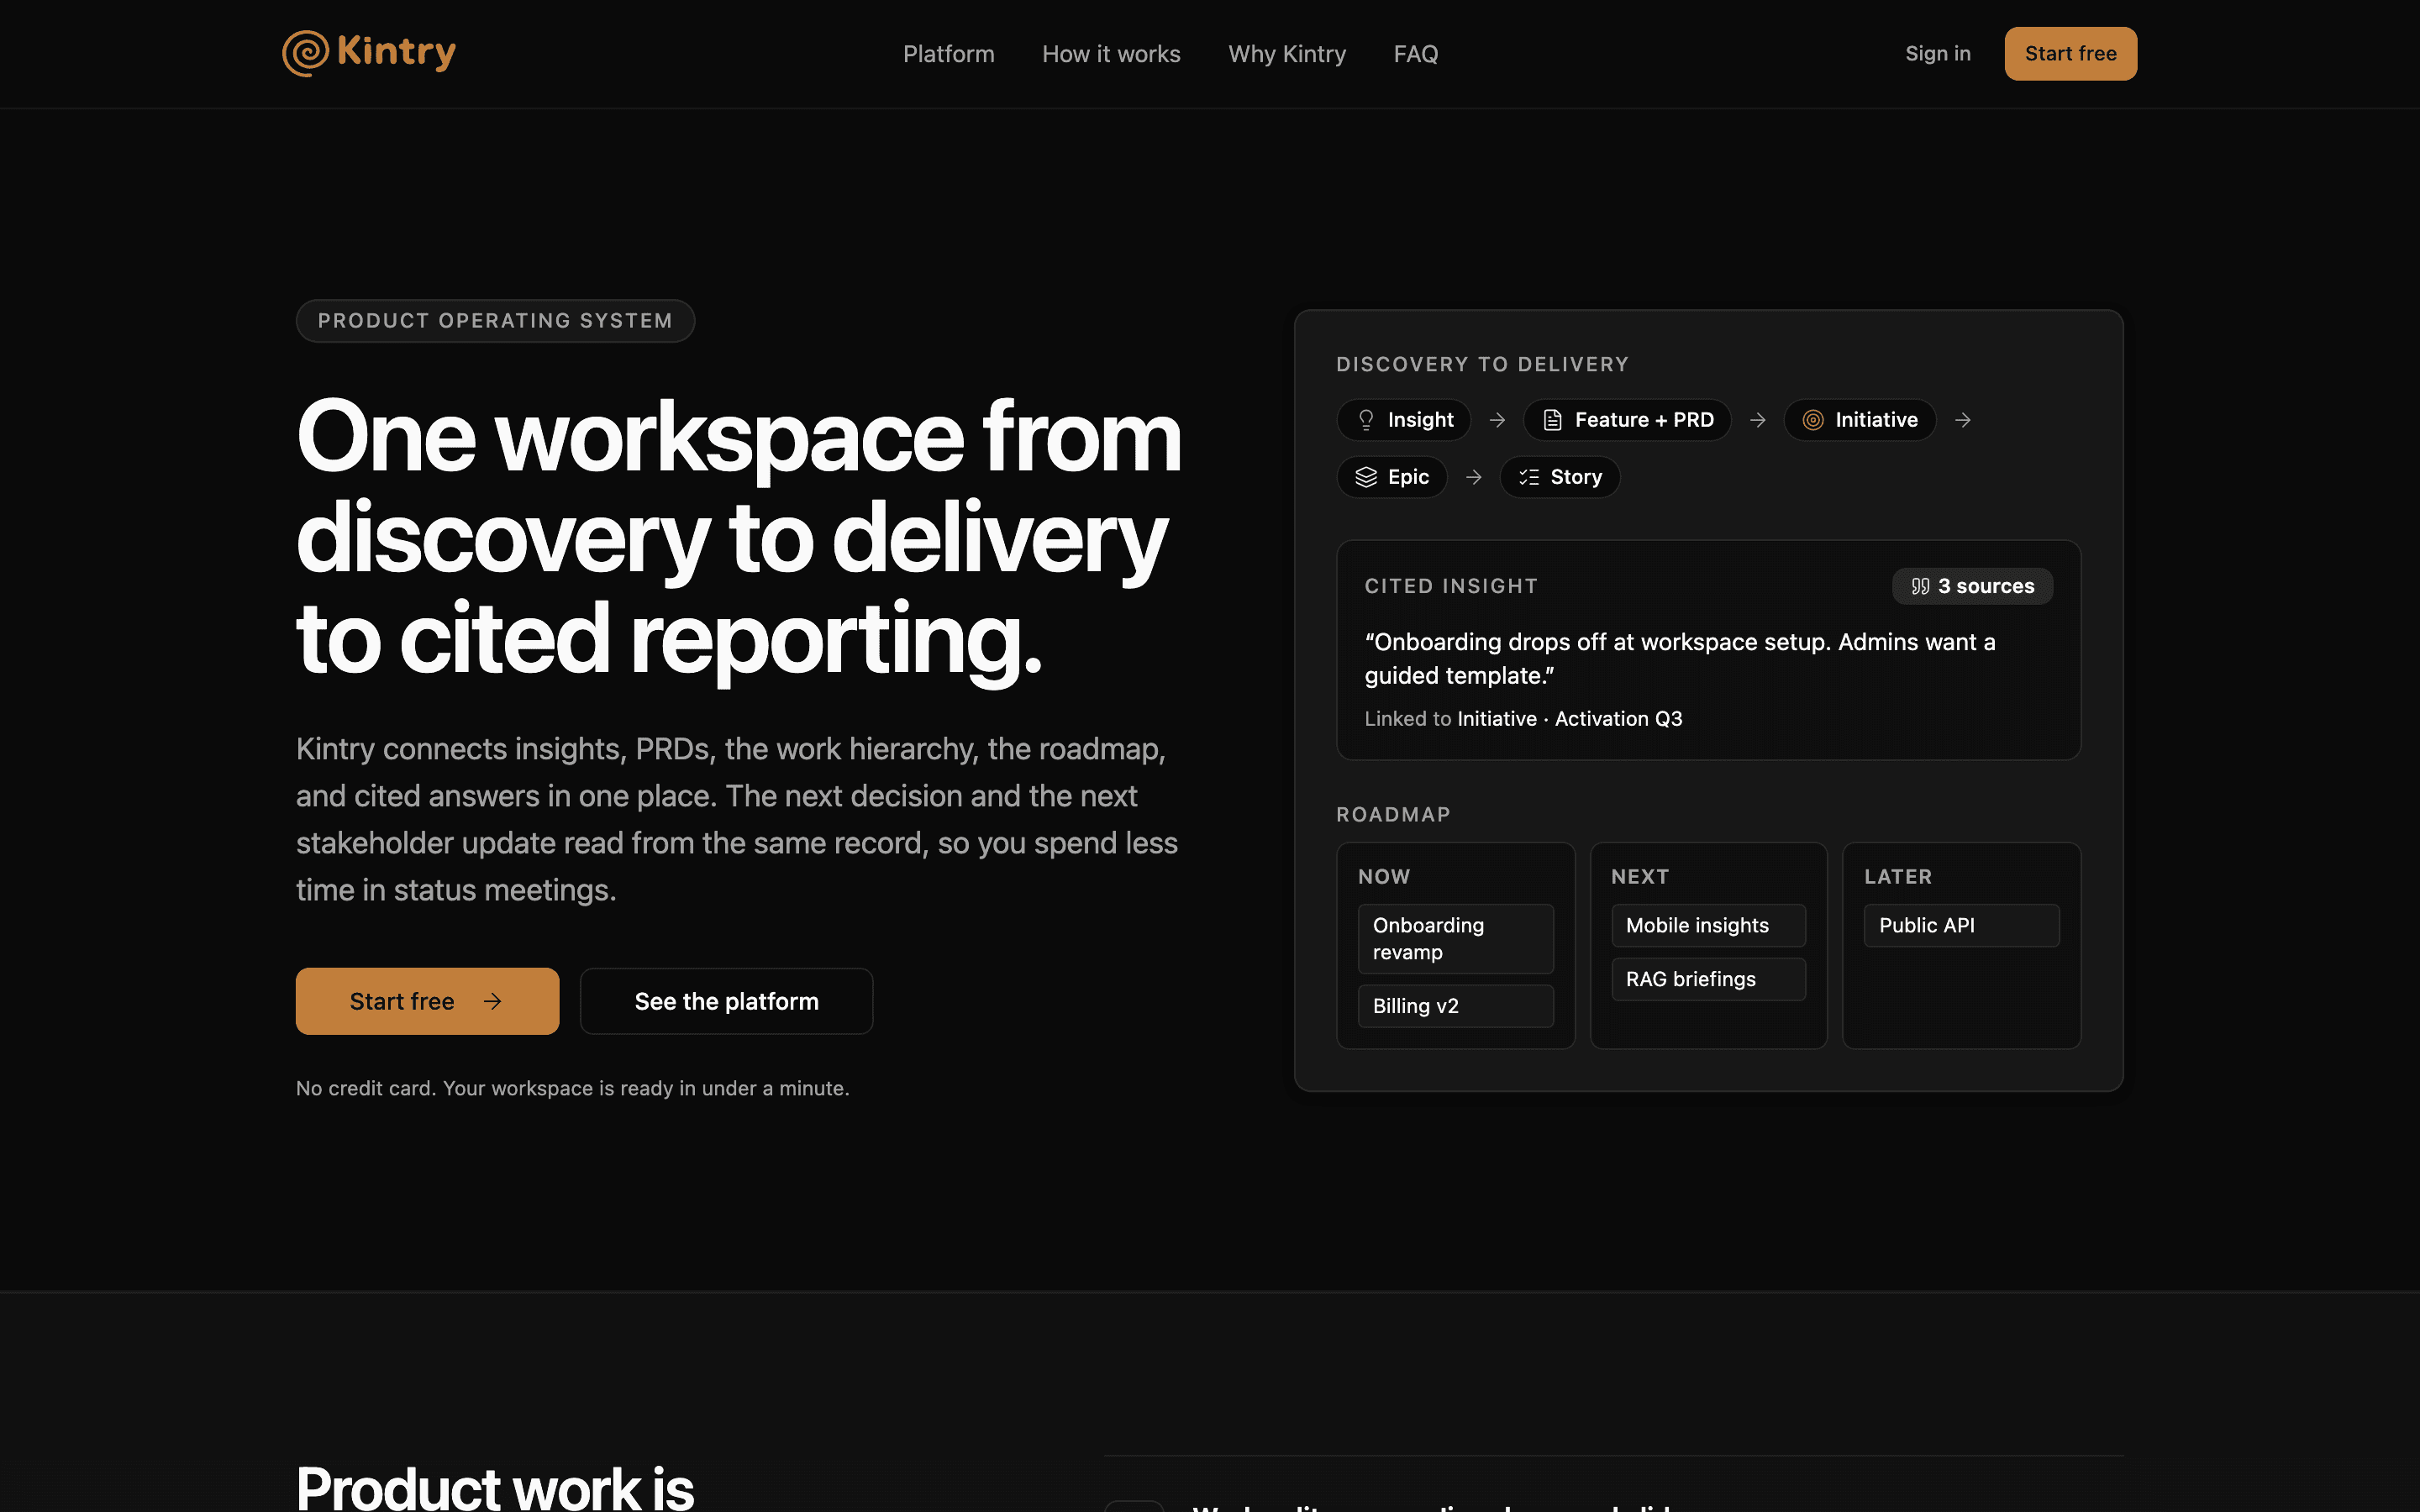Click the Feature + PRD document icon
2420x1512 pixels.
(1552, 420)
